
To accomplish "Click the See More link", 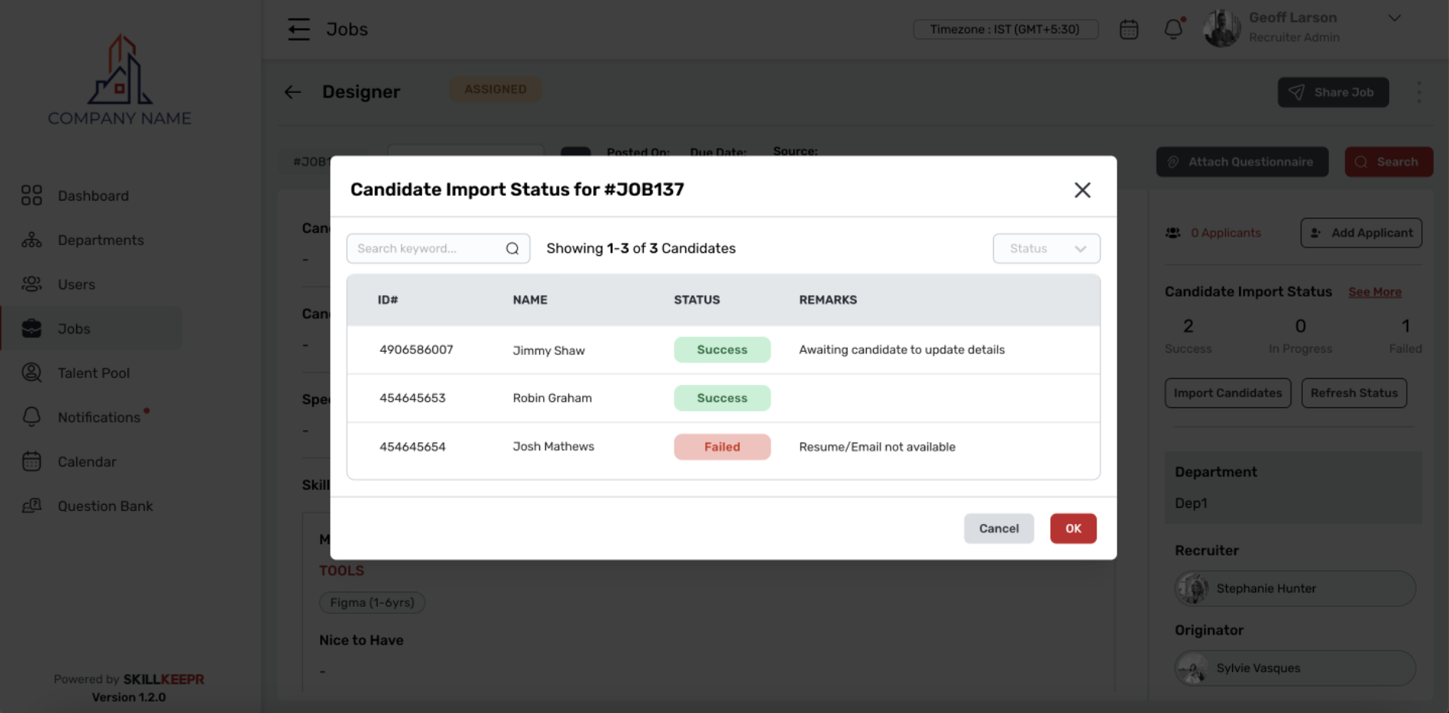I will [x=1374, y=292].
